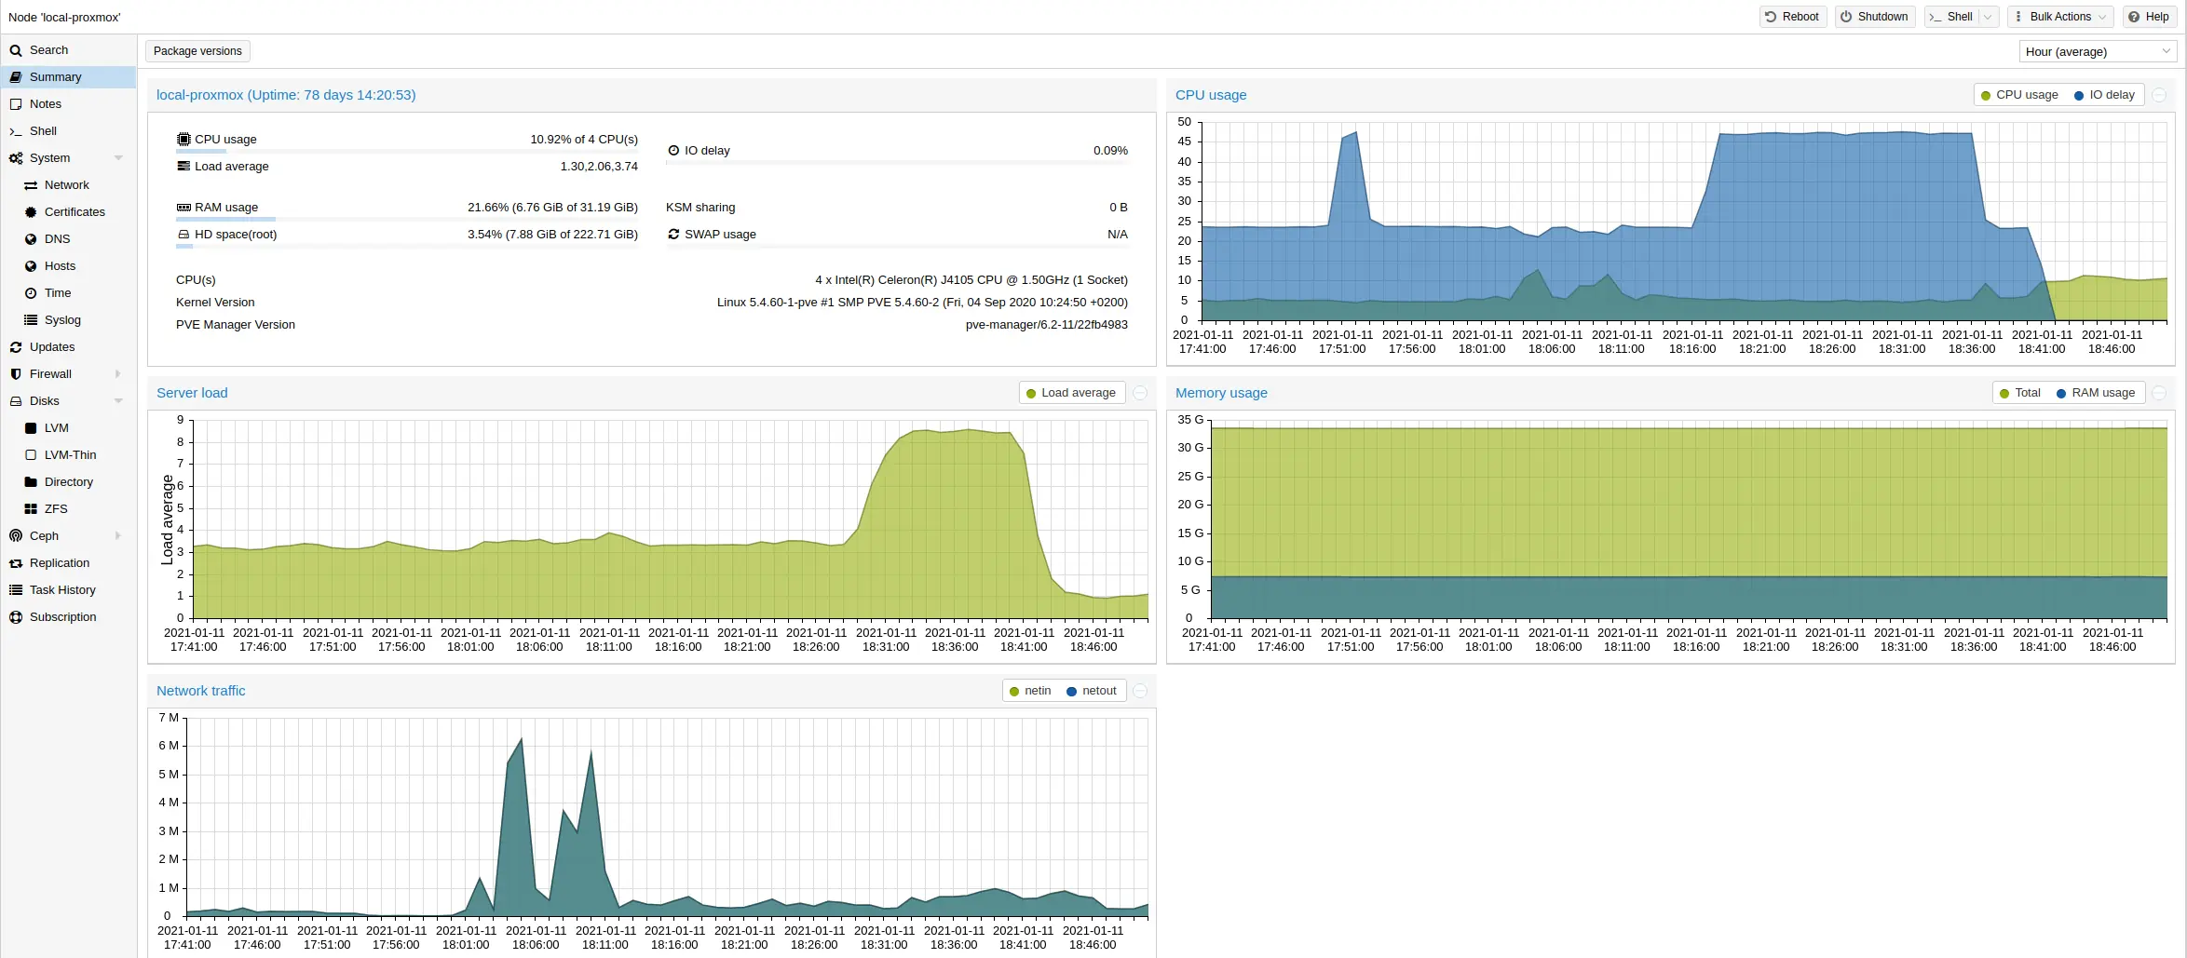Click the LVM-Thin outlined square icon
This screenshot has height=958, width=2187.
coord(31,455)
